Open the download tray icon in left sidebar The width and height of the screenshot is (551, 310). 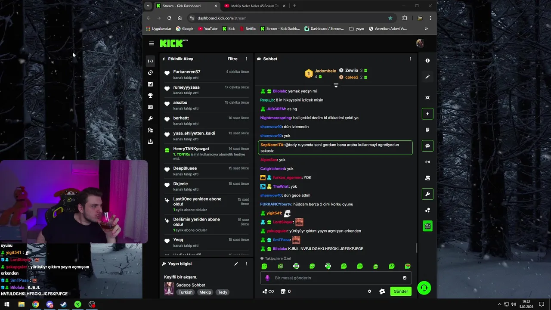[150, 142]
